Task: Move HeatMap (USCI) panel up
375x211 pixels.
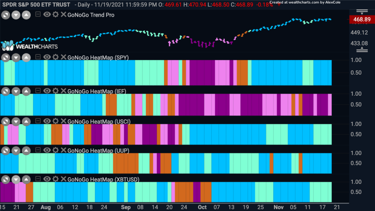Action: pyautogui.click(x=26, y=122)
